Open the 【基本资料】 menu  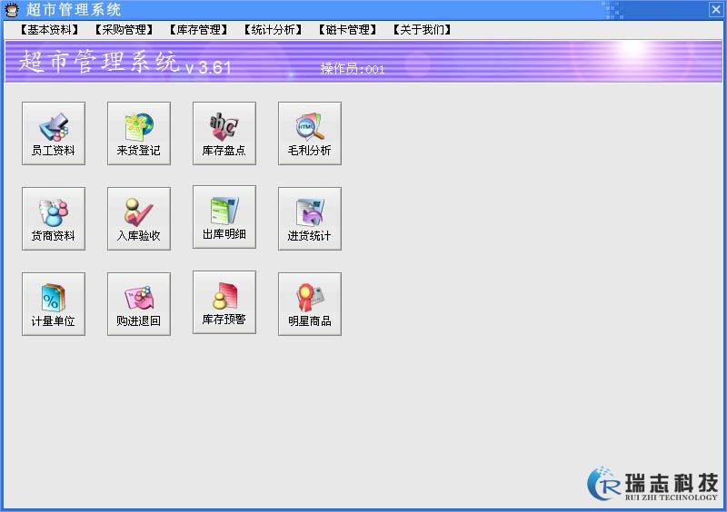tap(49, 30)
